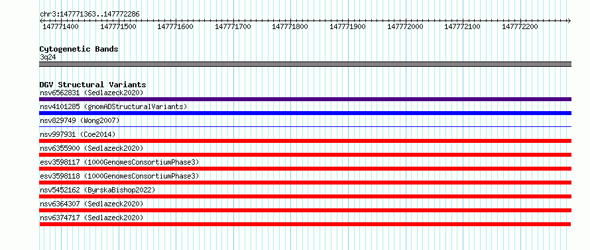Open the nsv6355900 (Sedlazeck2020) label
Screen dimensions: 590x250
[x=91, y=148]
